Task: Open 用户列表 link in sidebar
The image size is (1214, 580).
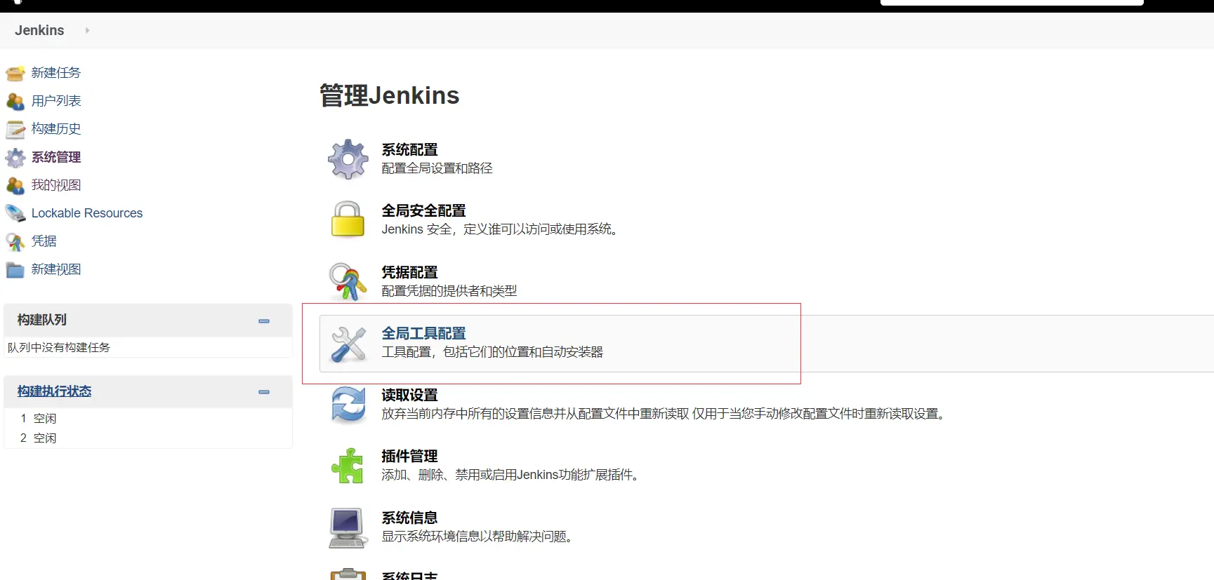Action: pos(56,101)
